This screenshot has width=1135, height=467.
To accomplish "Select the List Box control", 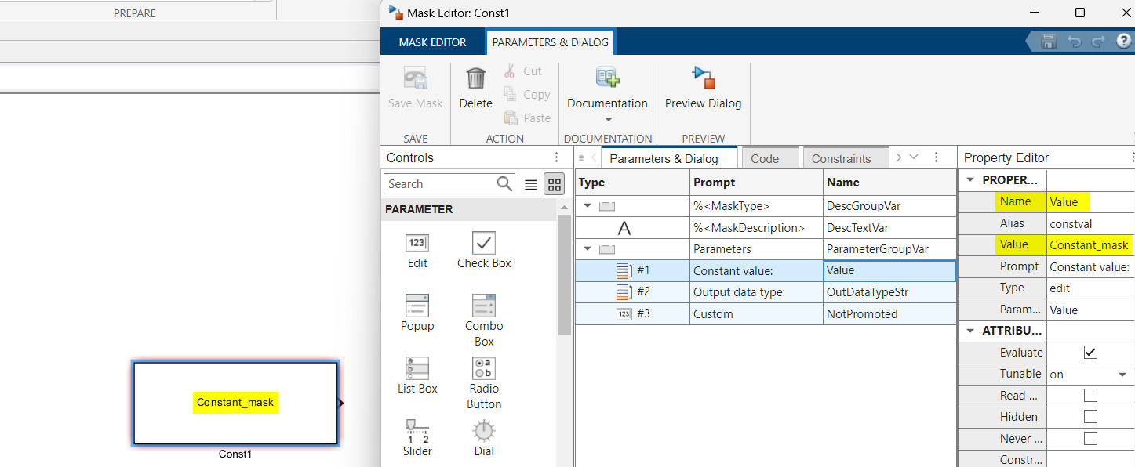I will coord(417,368).
